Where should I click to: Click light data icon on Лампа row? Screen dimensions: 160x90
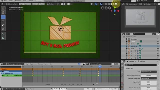click(138, 44)
